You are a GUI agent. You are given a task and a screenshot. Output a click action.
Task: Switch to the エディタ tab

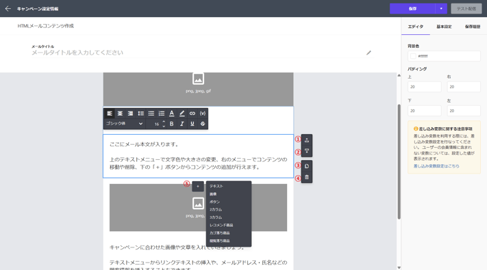(x=416, y=27)
